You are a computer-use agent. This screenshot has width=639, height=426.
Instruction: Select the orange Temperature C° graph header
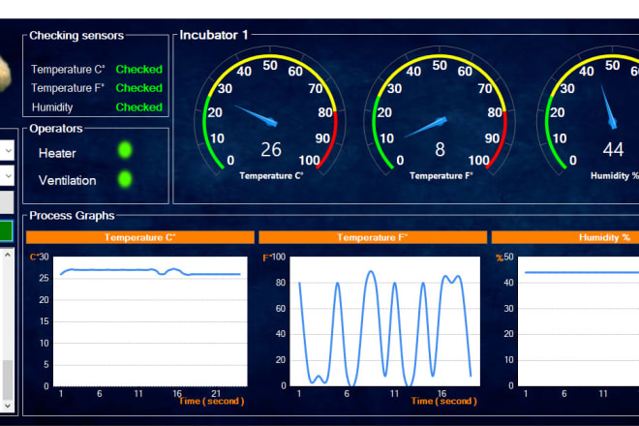140,237
